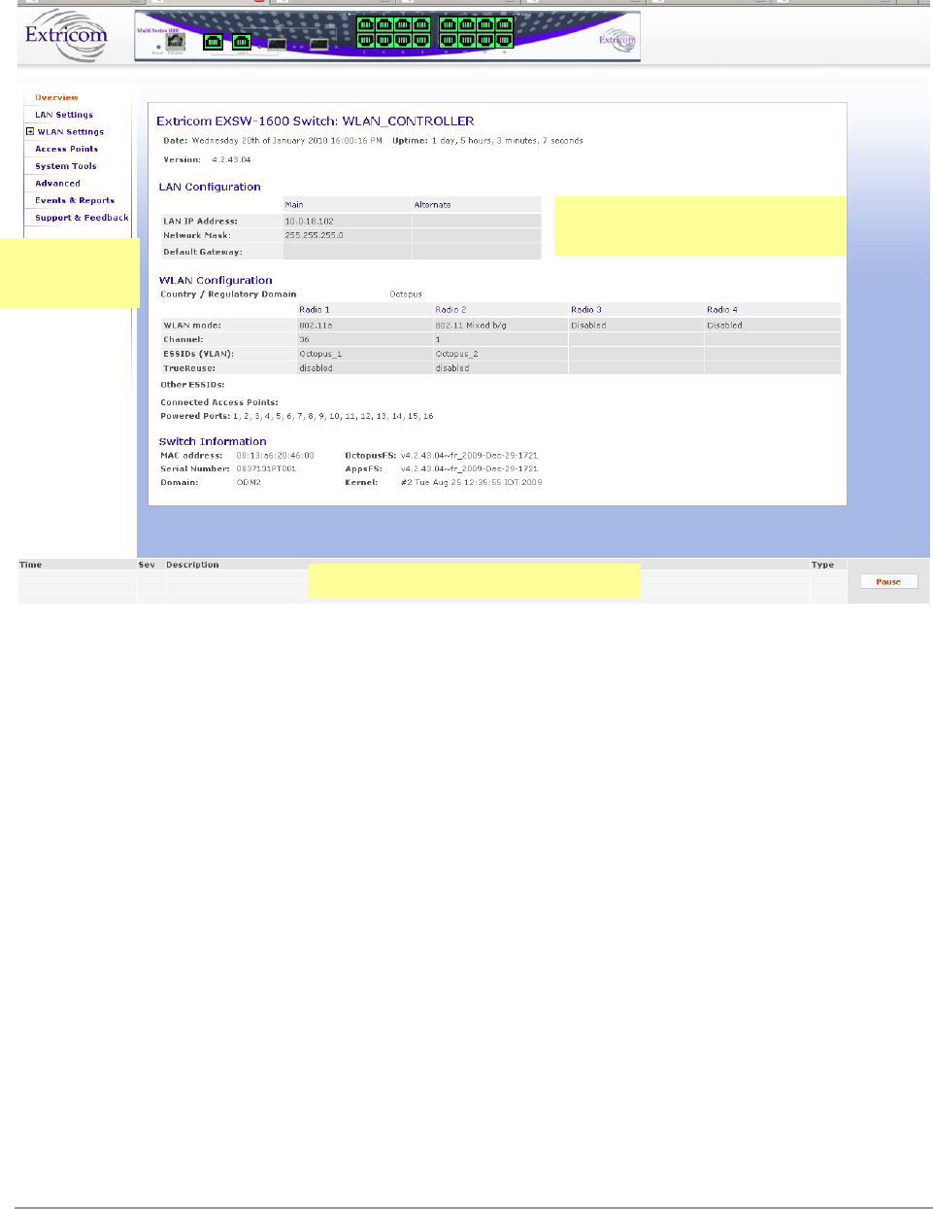Click the LAN IP address 10.0.18.102
The width and height of the screenshot is (933, 1209).
(309, 222)
